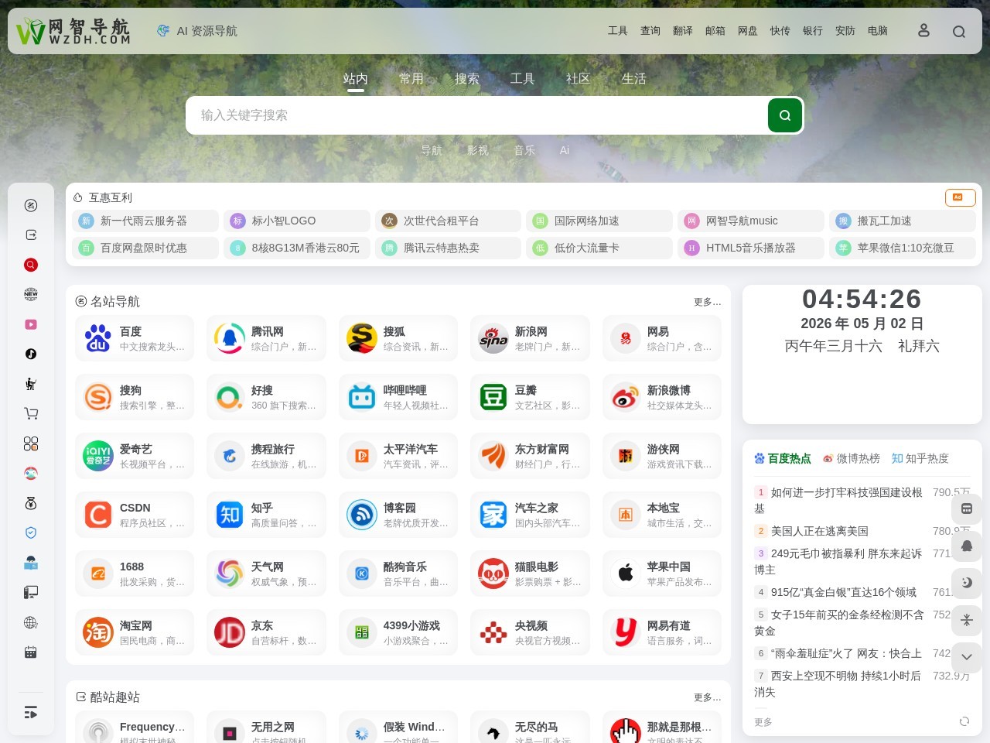The height and width of the screenshot is (743, 990).
Task: Open 网盘 in the top menu
Action: coord(748,31)
